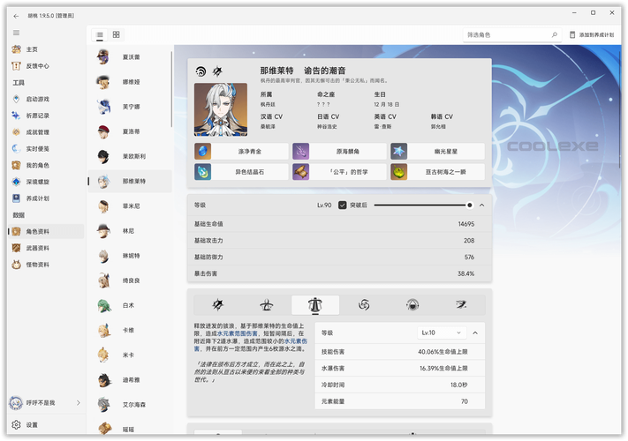This screenshot has height=441, width=628.
Task: Click 异色结晶石 material item
Action: pos(241,172)
